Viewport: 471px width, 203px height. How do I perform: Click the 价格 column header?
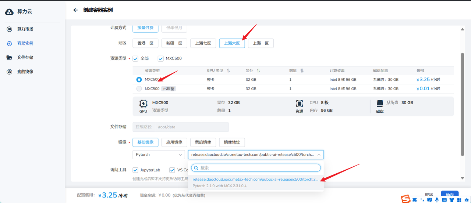coord(420,70)
